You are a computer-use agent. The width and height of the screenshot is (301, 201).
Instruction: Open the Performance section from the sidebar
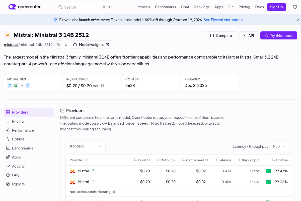(x=29, y=130)
